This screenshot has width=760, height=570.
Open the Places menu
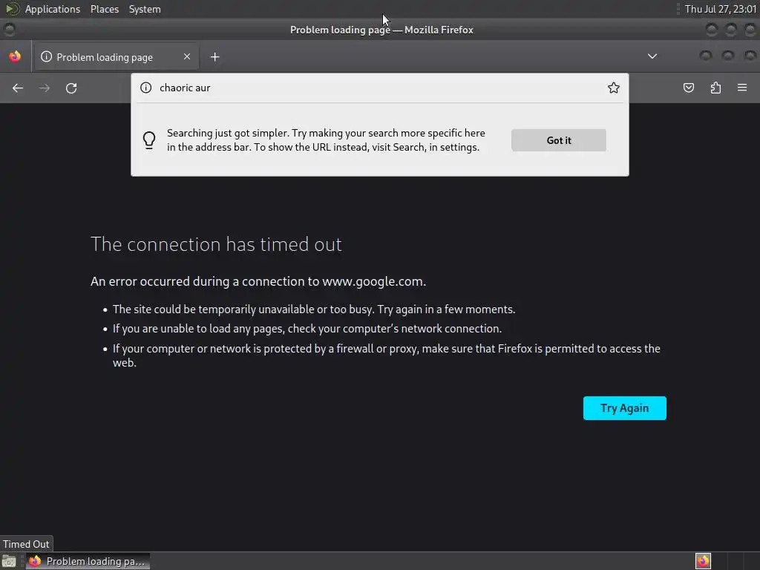[x=105, y=9]
